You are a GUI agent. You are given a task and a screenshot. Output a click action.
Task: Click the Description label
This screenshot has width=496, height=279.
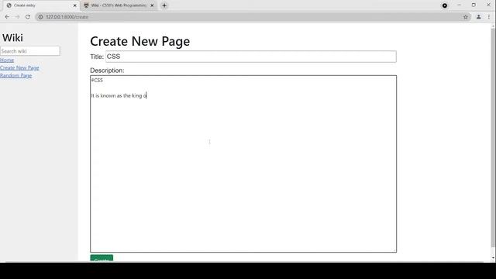[x=107, y=71]
